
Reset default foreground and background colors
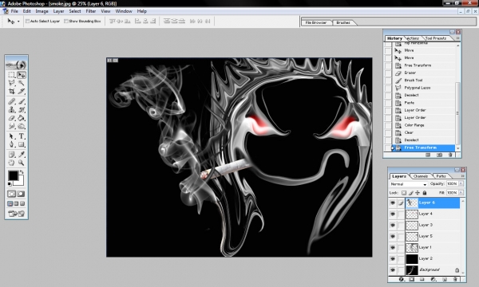pos(10,183)
